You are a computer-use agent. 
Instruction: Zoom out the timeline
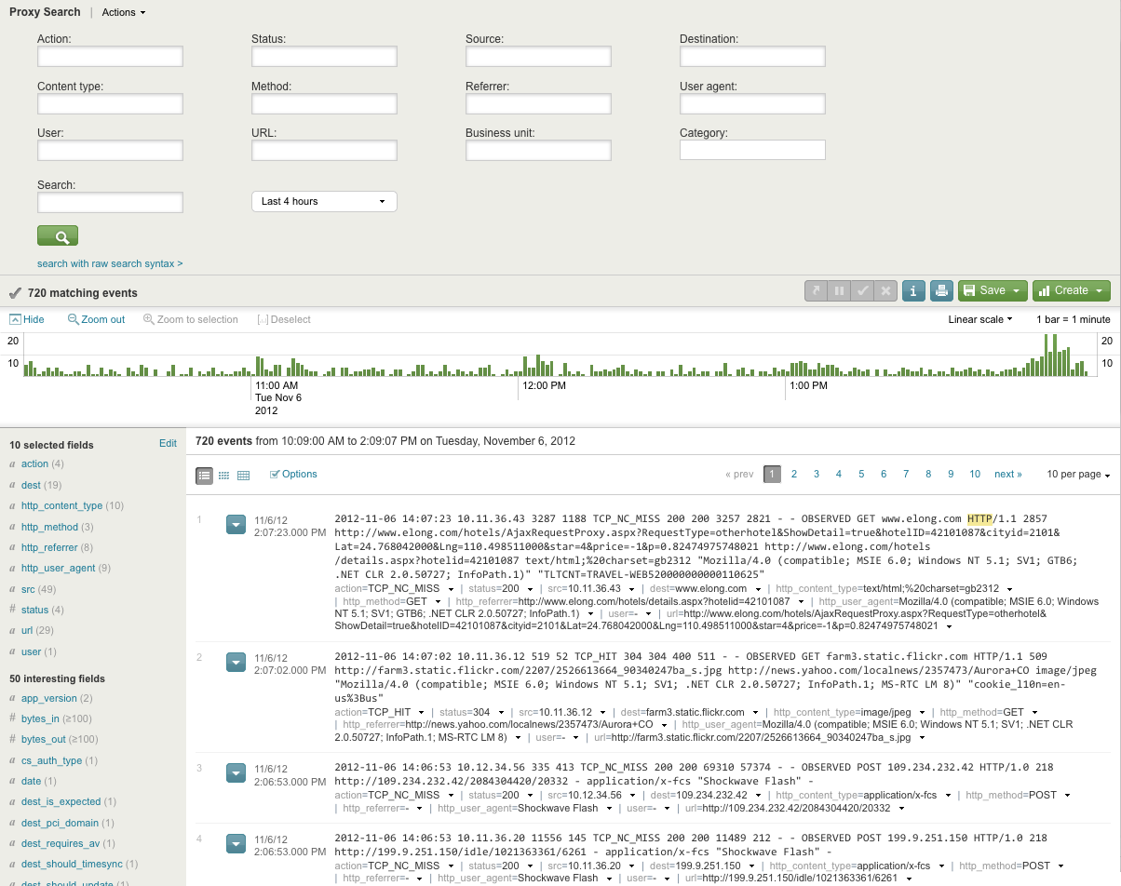96,319
